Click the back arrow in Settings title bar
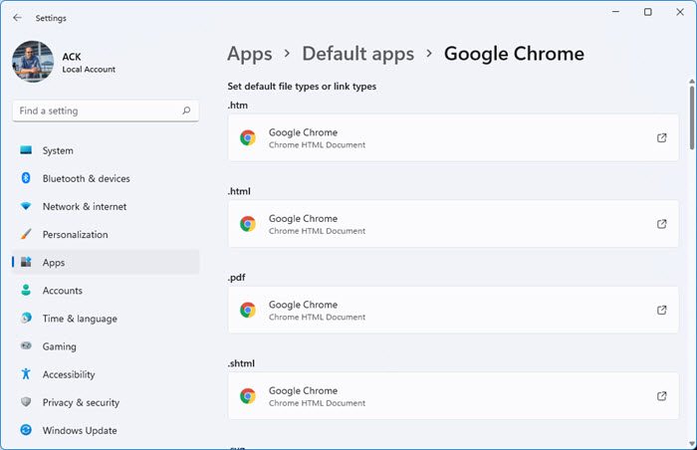 [x=17, y=17]
